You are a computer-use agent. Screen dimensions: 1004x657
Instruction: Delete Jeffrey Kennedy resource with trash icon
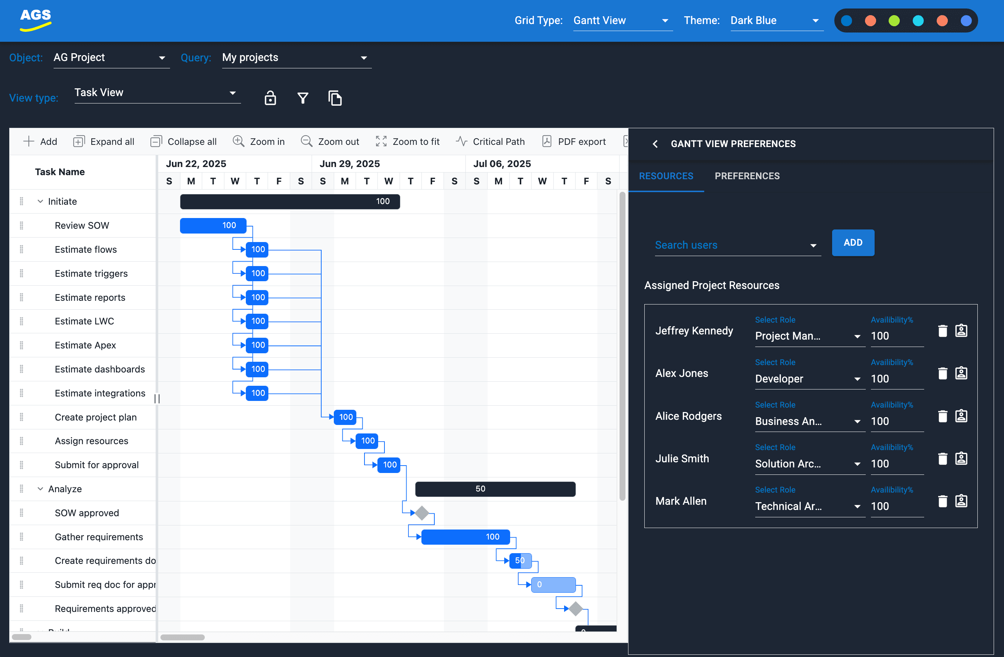942,331
